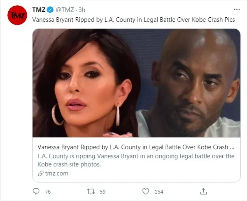Open the woman with hoop earrings photo

pos(85,83)
